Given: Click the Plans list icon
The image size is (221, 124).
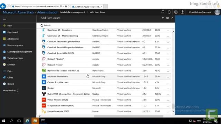Looking at the screenshot, I should pyautogui.click(x=4, y=71).
